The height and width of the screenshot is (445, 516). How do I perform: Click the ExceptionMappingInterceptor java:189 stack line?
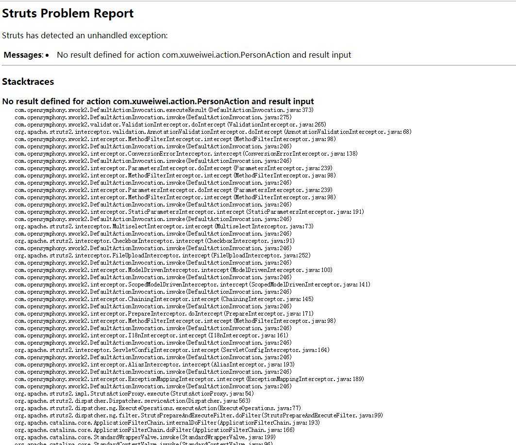(x=189, y=379)
